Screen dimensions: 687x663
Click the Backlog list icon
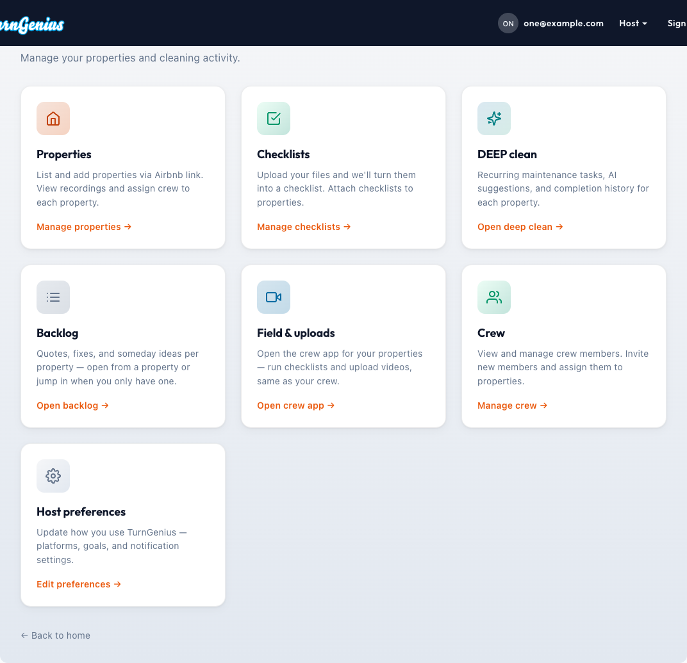(53, 297)
